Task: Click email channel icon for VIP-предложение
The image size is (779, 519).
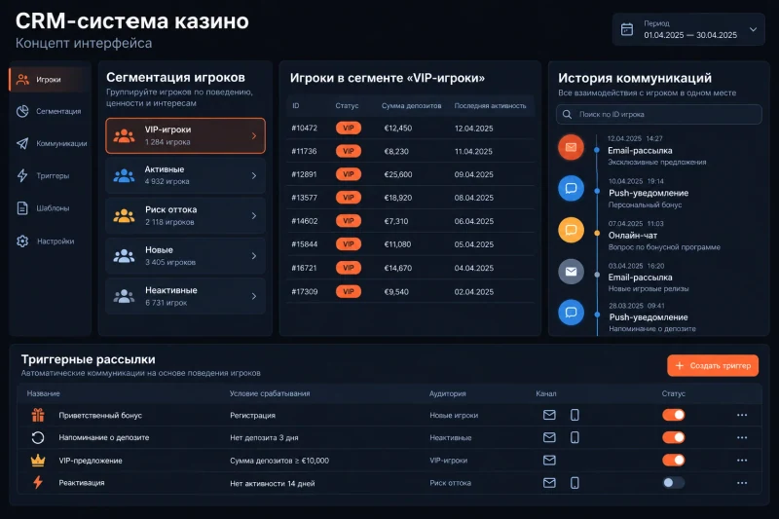Action: coord(549,461)
